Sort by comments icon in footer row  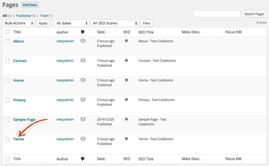point(82,159)
